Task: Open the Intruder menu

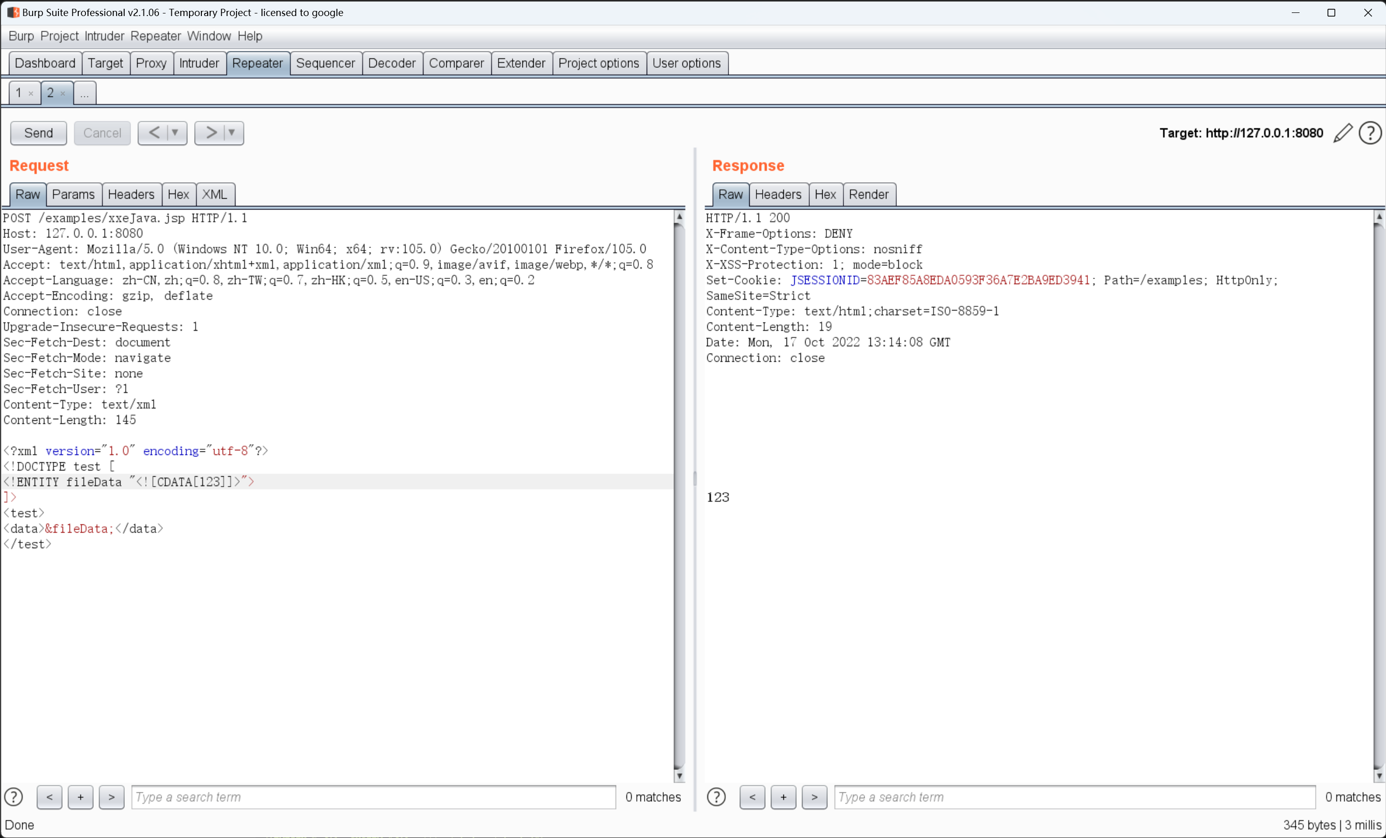Action: (104, 36)
